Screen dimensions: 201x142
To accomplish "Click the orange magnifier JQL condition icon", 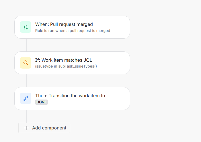I will (25, 63).
